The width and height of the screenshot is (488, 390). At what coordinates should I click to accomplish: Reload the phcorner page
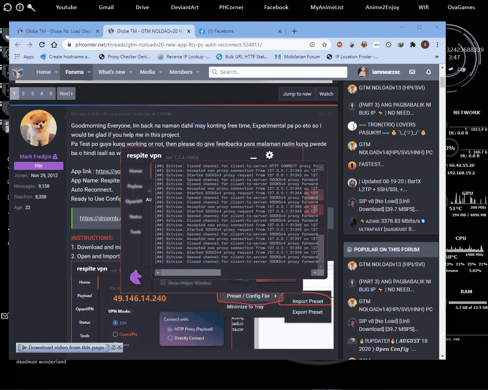tap(42, 45)
